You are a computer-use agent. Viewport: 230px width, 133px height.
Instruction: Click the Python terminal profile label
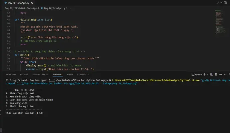click(x=197, y=75)
